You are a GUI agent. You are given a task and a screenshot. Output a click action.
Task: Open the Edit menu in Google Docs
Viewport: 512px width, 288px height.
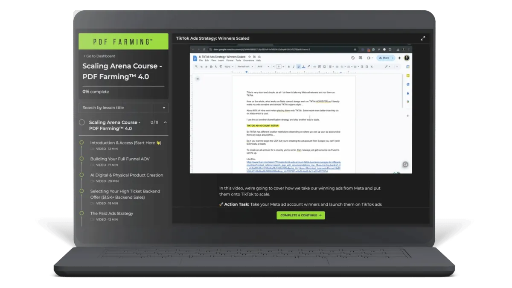tap(207, 61)
